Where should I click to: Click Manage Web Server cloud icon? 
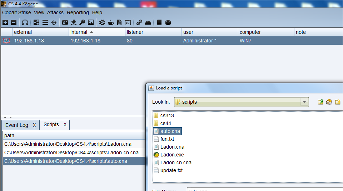(148, 22)
